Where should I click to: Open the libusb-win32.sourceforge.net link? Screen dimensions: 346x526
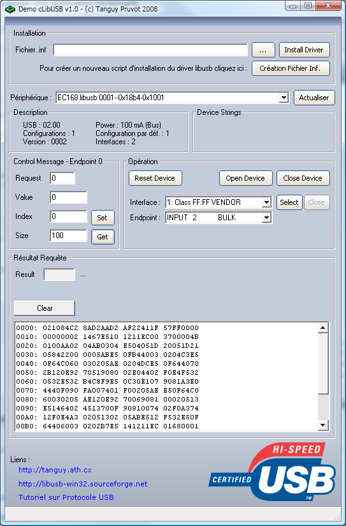click(x=83, y=484)
